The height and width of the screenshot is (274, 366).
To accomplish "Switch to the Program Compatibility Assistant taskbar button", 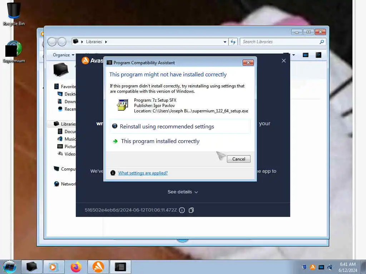I will click(120, 267).
